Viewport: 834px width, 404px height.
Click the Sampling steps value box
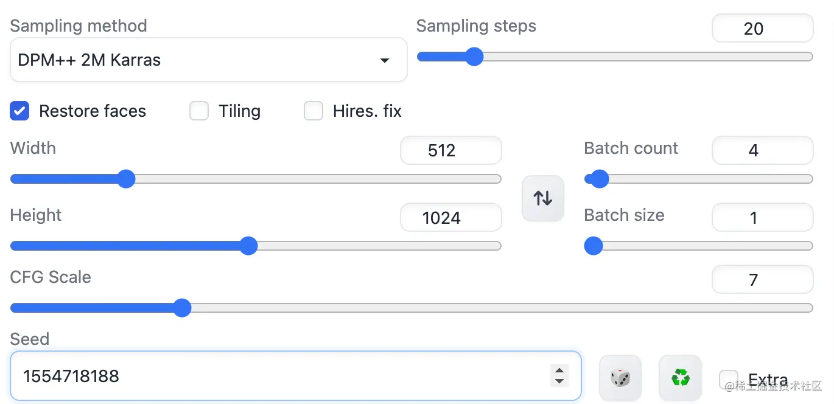(x=762, y=29)
